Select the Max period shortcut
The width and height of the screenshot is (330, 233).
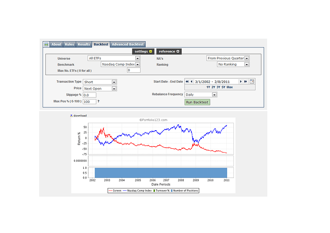[x=230, y=87]
